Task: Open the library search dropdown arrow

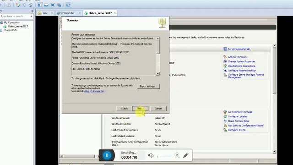Action: [31, 16]
